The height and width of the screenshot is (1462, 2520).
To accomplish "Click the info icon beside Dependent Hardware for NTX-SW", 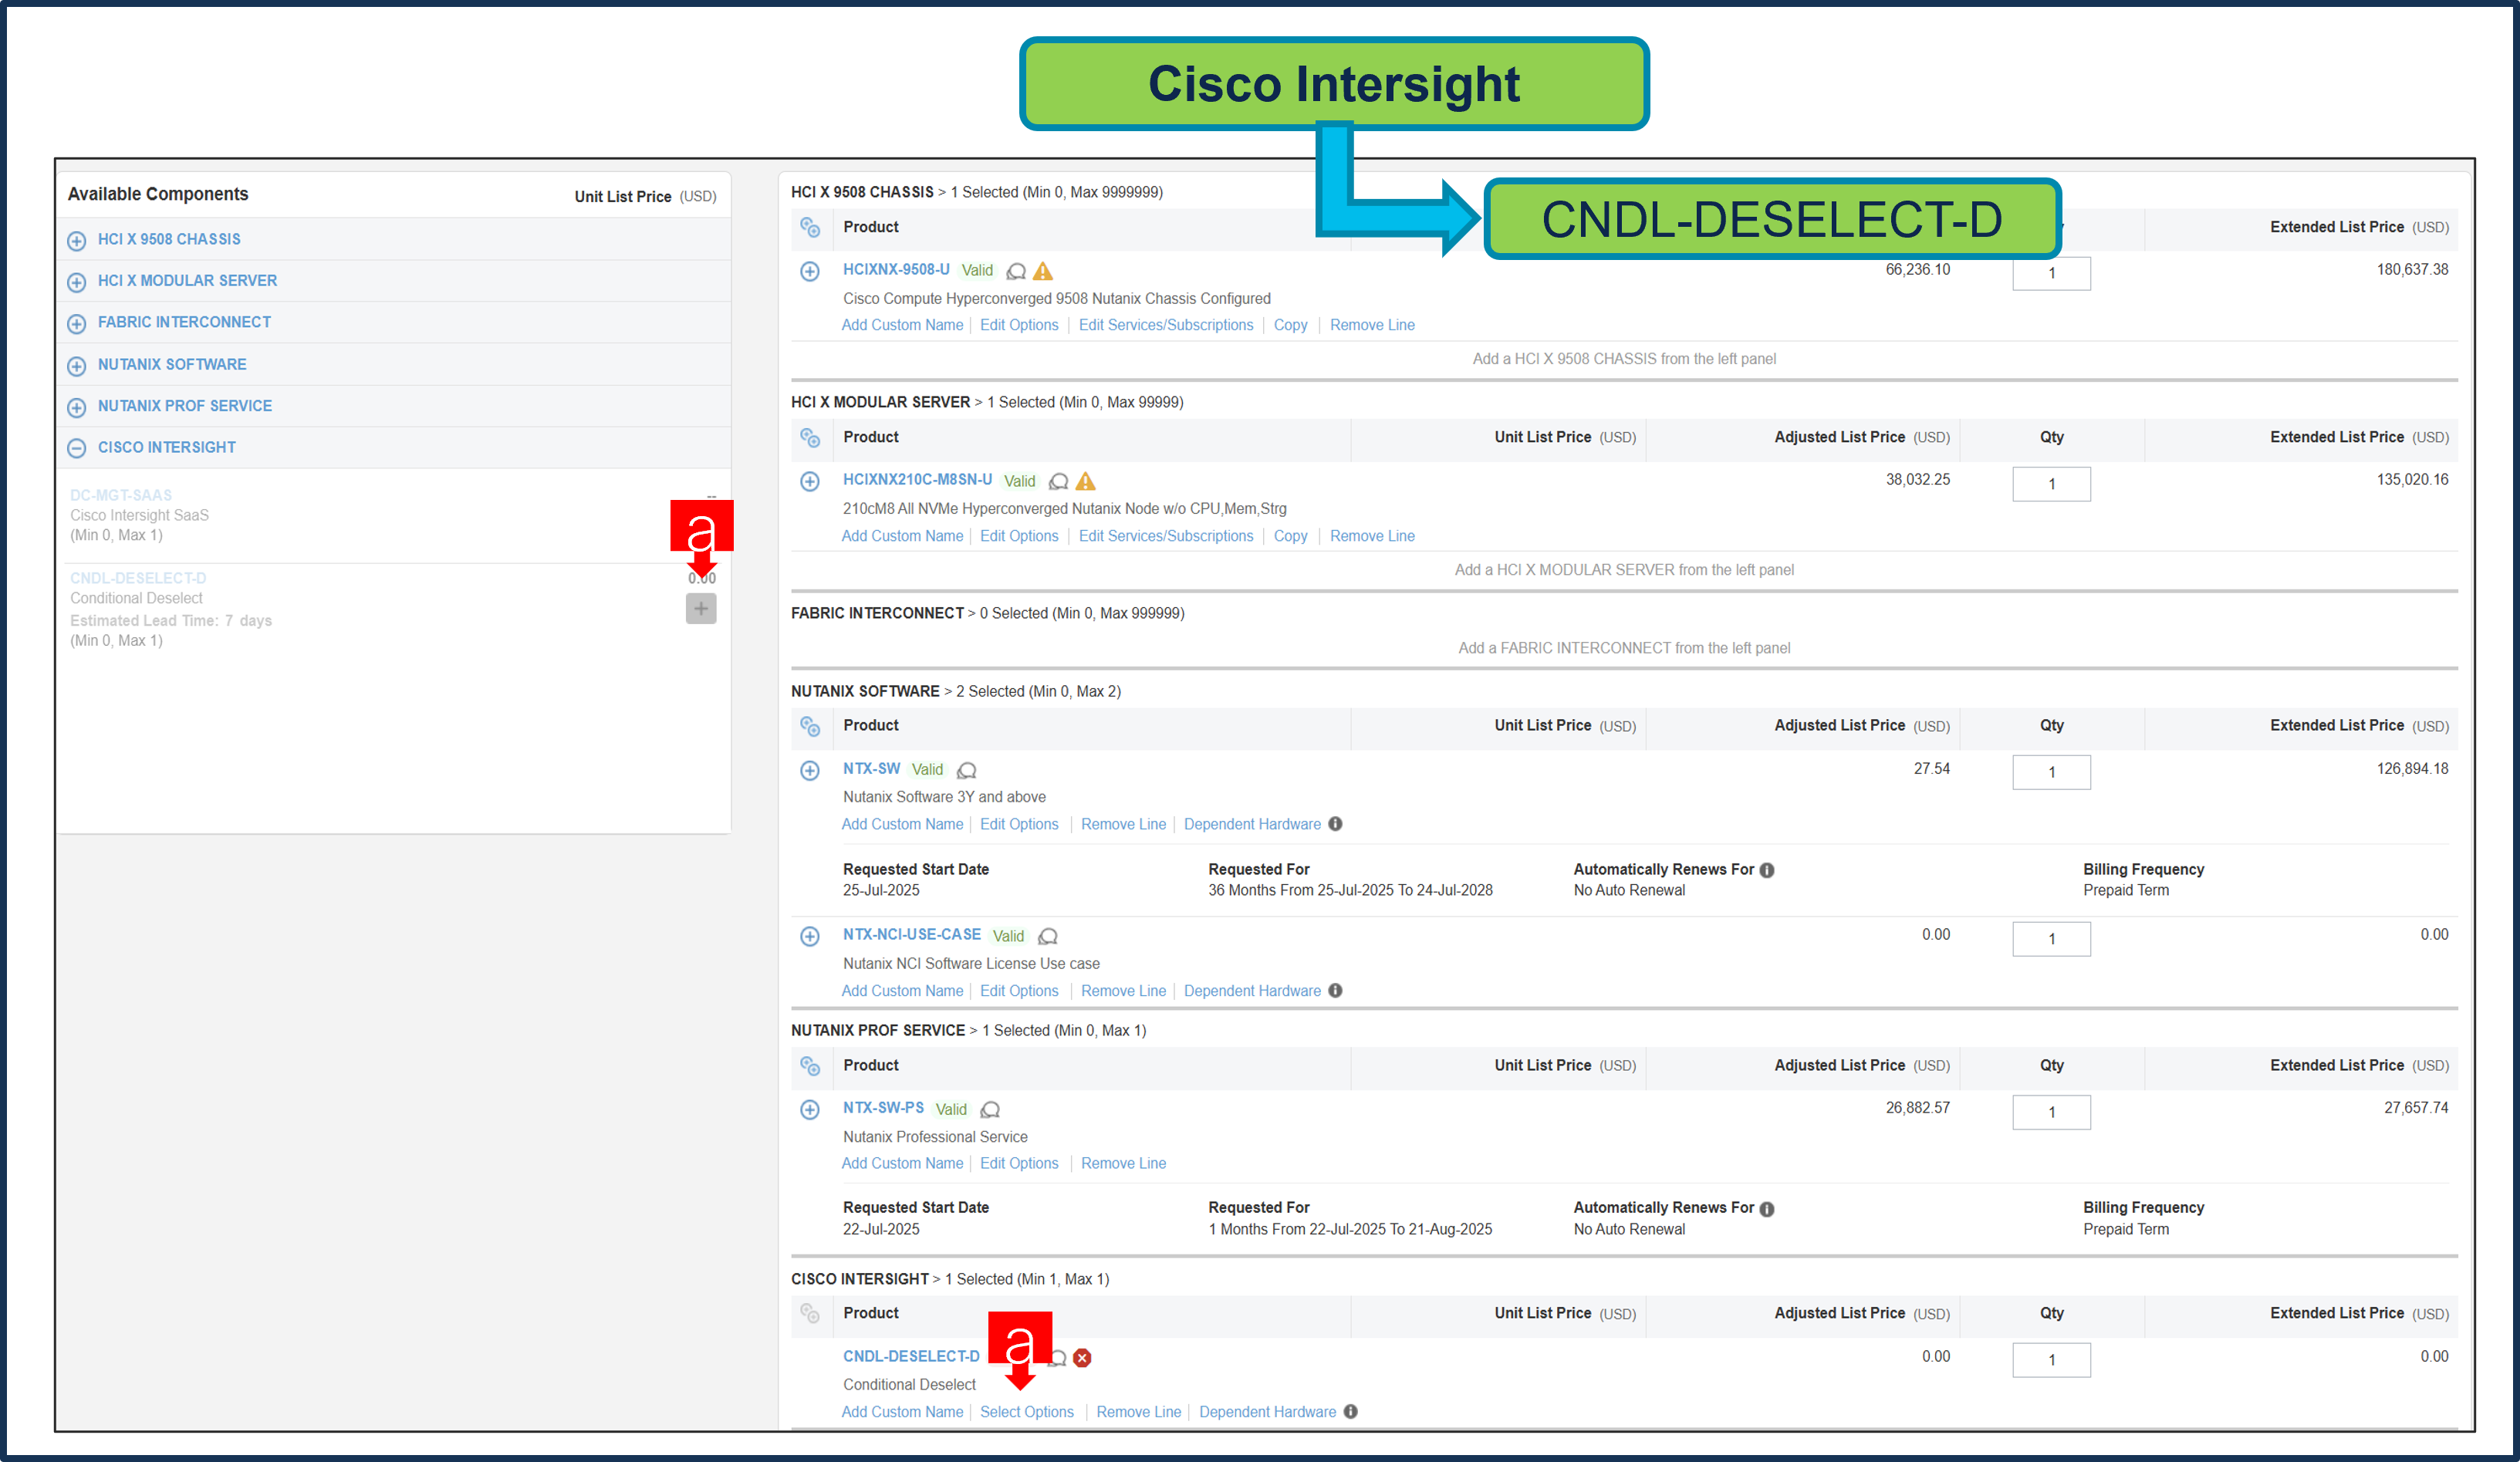I will (x=1335, y=823).
